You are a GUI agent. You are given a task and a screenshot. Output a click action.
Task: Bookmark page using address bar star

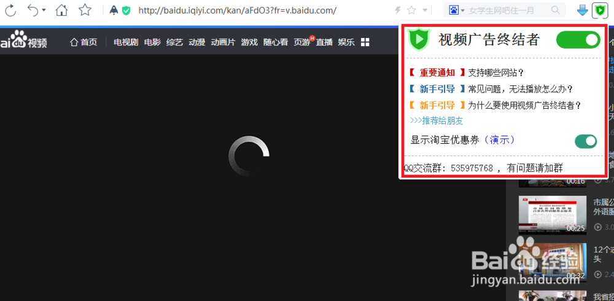point(411,10)
